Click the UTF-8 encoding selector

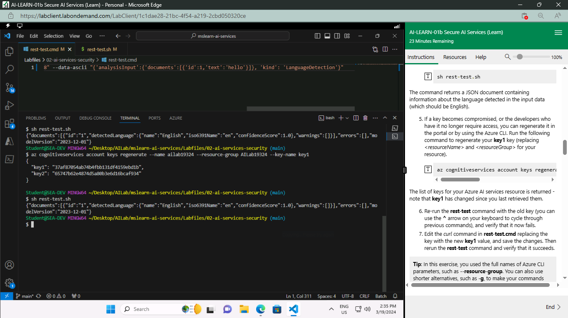pos(348,296)
